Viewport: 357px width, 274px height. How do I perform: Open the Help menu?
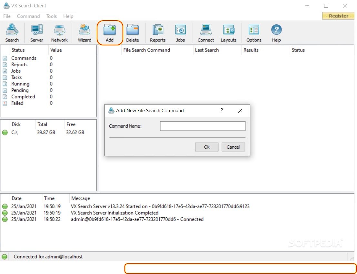tap(68, 16)
